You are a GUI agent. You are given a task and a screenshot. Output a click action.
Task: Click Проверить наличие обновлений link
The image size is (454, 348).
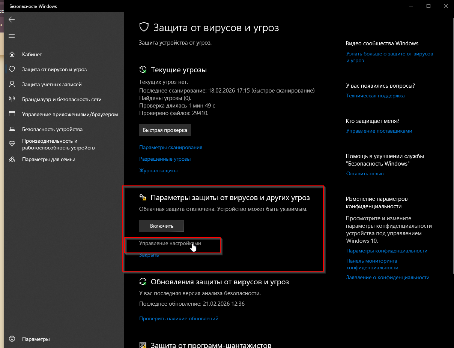pyautogui.click(x=179, y=318)
